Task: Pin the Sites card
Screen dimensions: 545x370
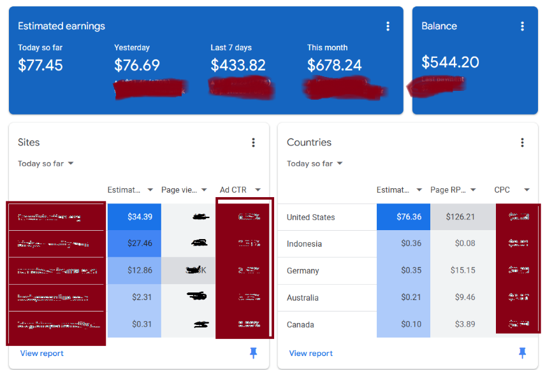Action: (253, 353)
